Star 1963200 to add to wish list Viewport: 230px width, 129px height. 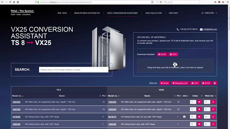pos(213,109)
